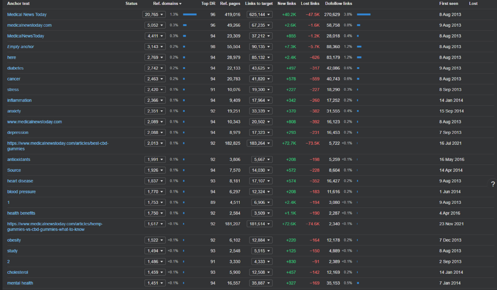Sort by Links to target header
The height and width of the screenshot is (290, 497).
[259, 3]
